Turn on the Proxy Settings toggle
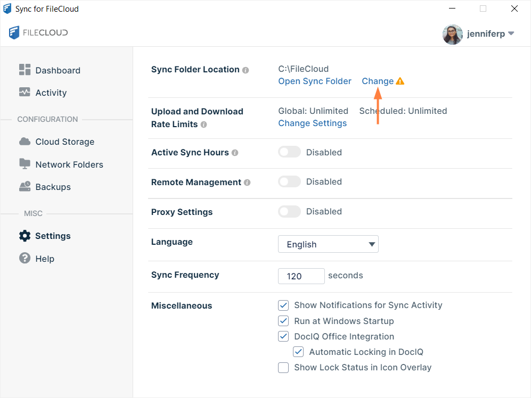531x398 pixels. click(x=290, y=212)
